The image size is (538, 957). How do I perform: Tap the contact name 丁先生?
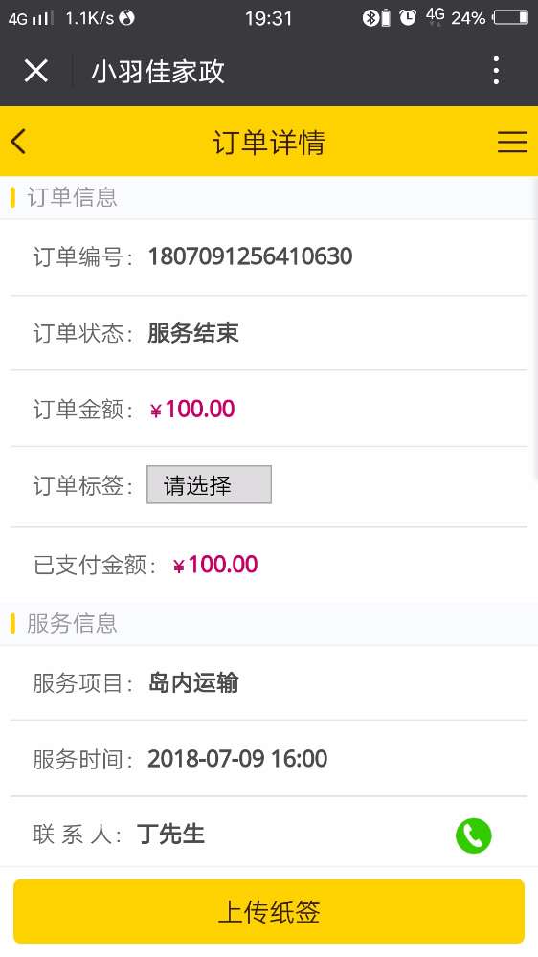(171, 834)
